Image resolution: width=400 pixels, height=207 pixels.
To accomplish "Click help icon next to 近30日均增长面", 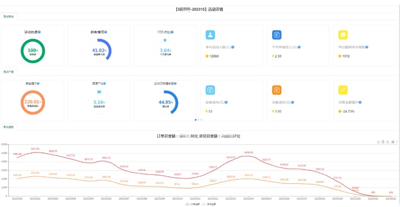I will pos(175,83).
